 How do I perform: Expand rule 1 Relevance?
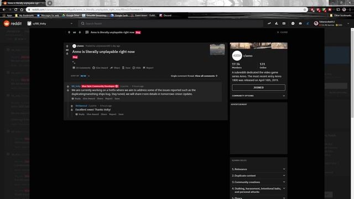pos(258,169)
